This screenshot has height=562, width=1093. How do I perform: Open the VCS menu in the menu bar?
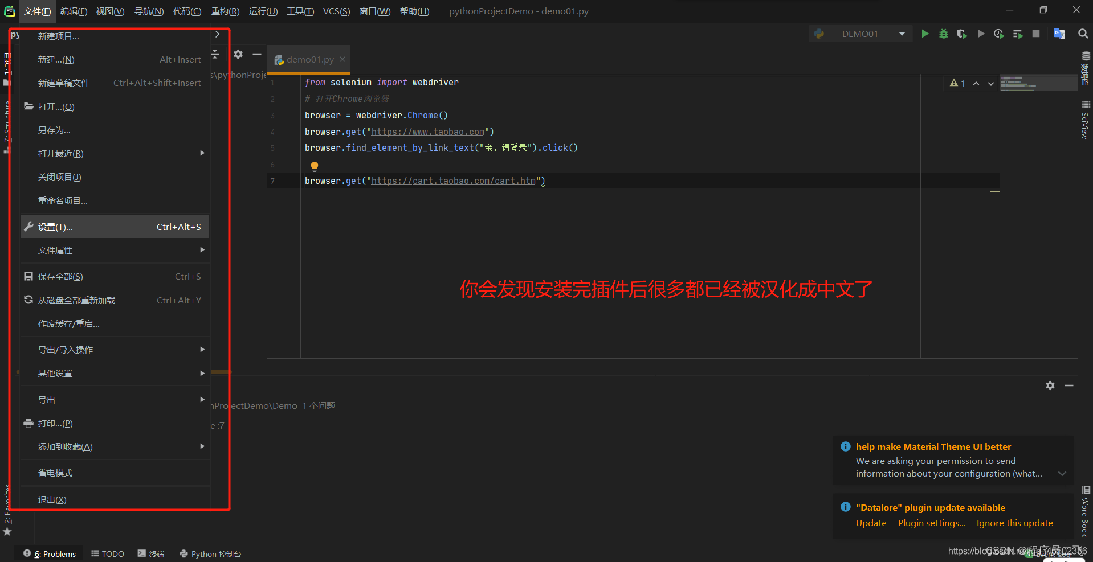[x=336, y=11]
